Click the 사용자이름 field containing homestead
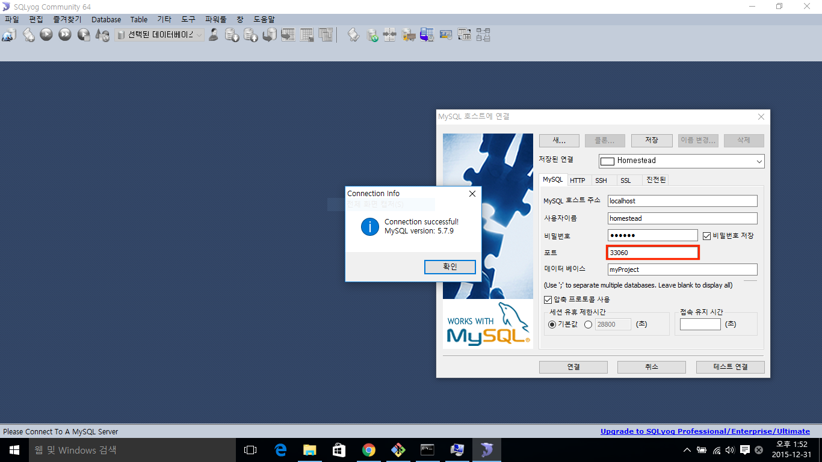822x462 pixels. tap(682, 218)
